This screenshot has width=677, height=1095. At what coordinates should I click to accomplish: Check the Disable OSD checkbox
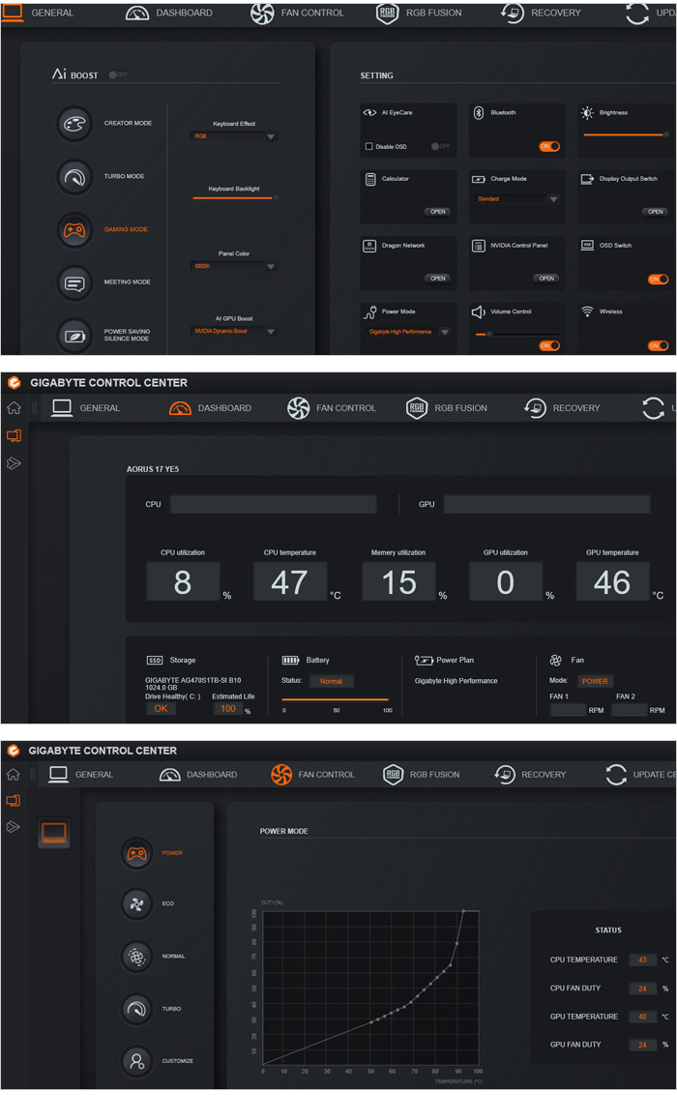tap(369, 147)
